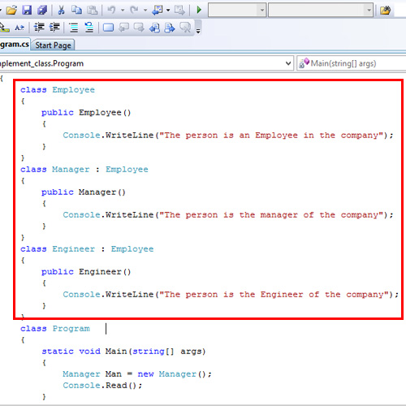The image size is (406, 406).
Task: Start debugging with the green play arrow
Action: coord(199,11)
